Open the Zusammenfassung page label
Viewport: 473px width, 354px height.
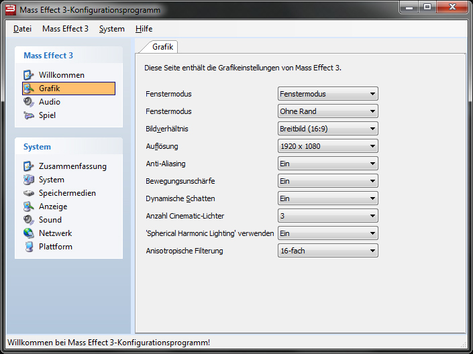pyautogui.click(x=72, y=166)
